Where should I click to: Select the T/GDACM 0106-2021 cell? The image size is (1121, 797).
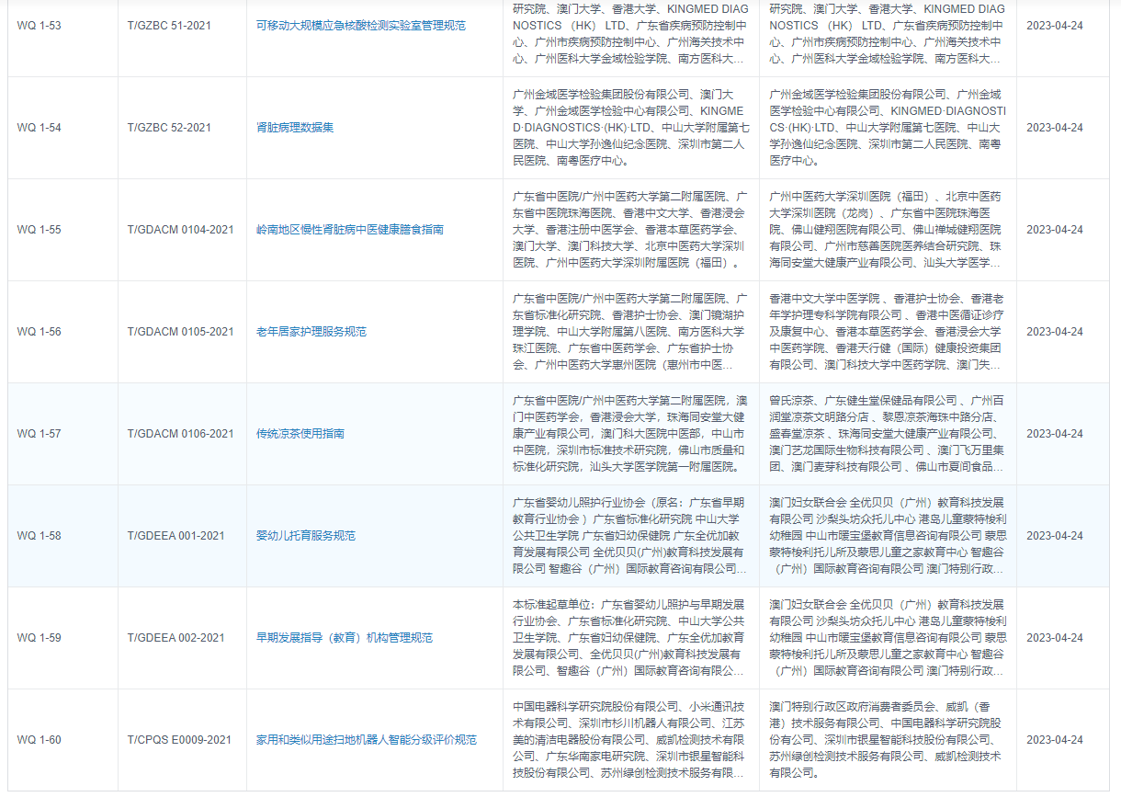click(180, 434)
